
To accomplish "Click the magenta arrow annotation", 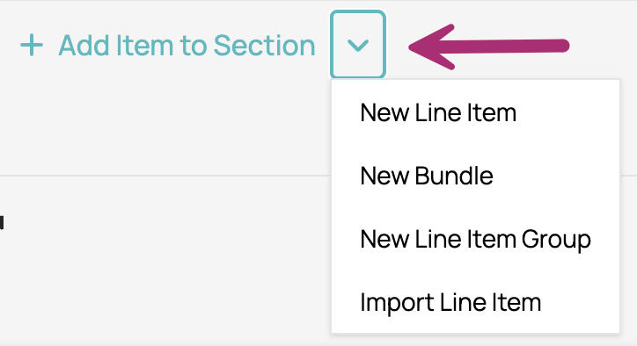I will [488, 47].
